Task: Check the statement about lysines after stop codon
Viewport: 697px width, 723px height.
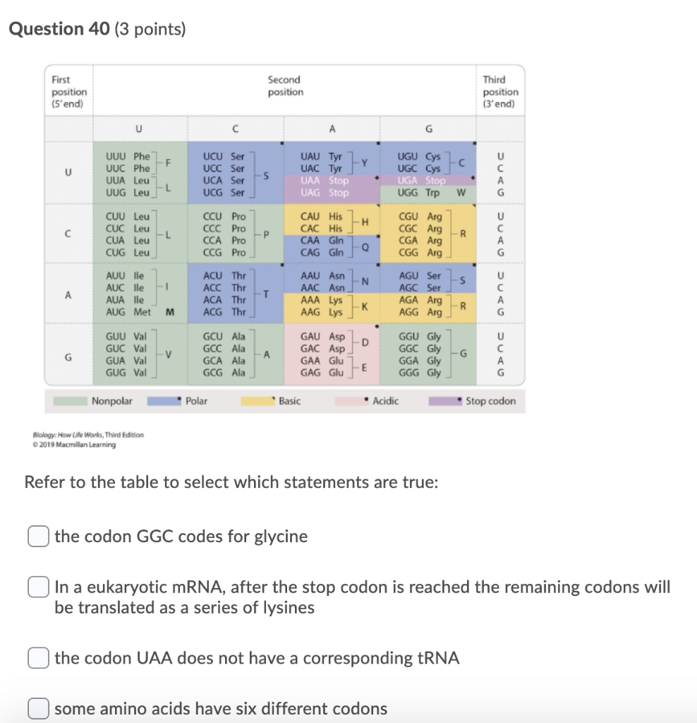Action: pyautogui.click(x=39, y=587)
